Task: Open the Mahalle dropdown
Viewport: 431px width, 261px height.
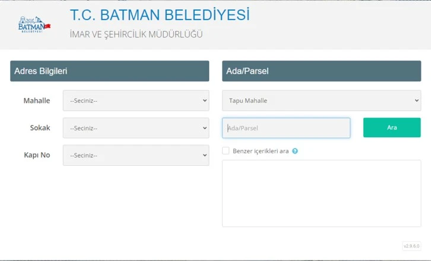Action: (x=136, y=100)
